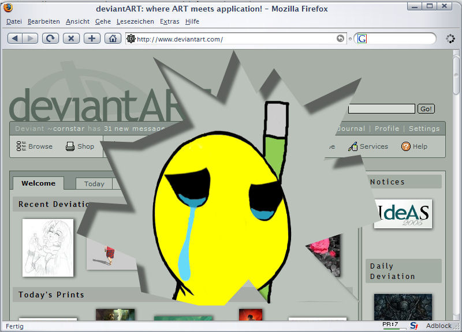
Task: Click the Notices heading
Action: (x=387, y=182)
